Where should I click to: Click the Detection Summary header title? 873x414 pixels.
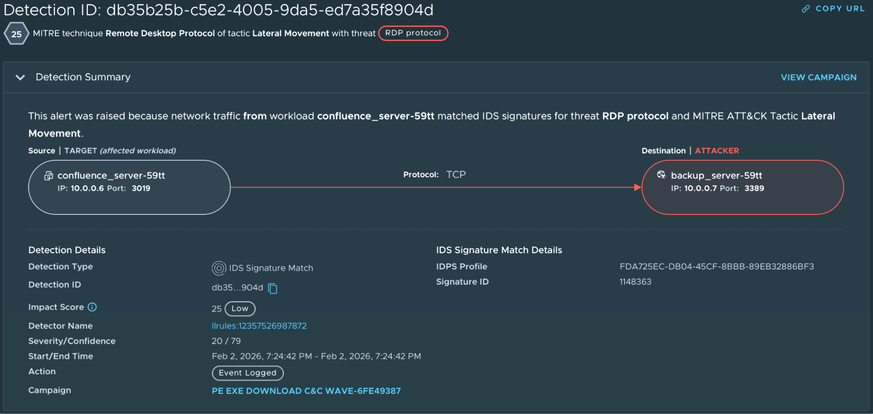point(83,77)
